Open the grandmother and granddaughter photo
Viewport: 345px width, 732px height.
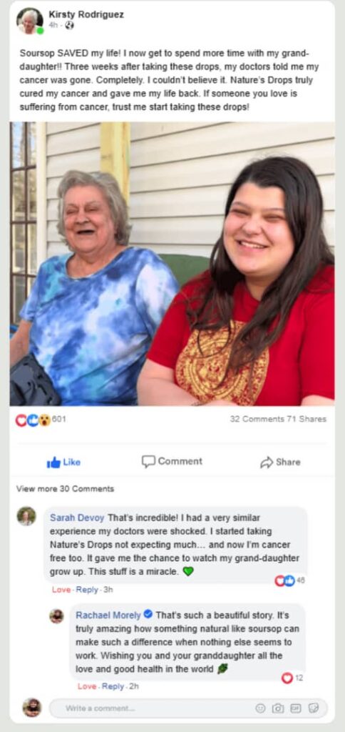[172, 264]
